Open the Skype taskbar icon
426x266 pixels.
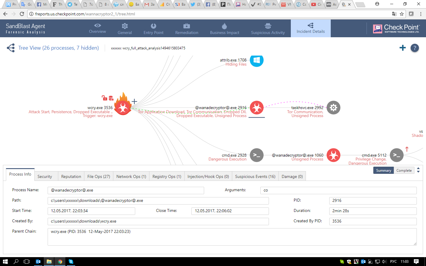point(71,262)
